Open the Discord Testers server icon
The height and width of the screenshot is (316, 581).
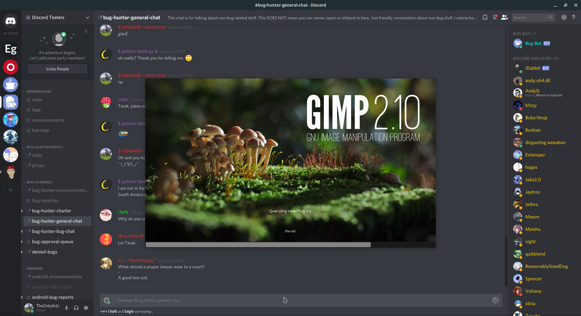coord(11,102)
